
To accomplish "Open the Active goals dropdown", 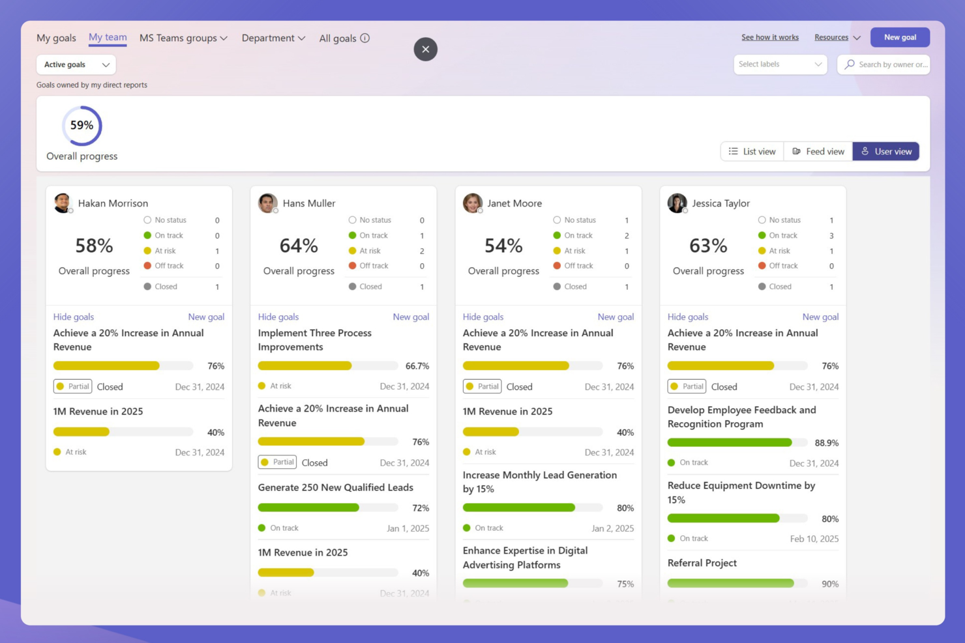I will pyautogui.click(x=75, y=64).
